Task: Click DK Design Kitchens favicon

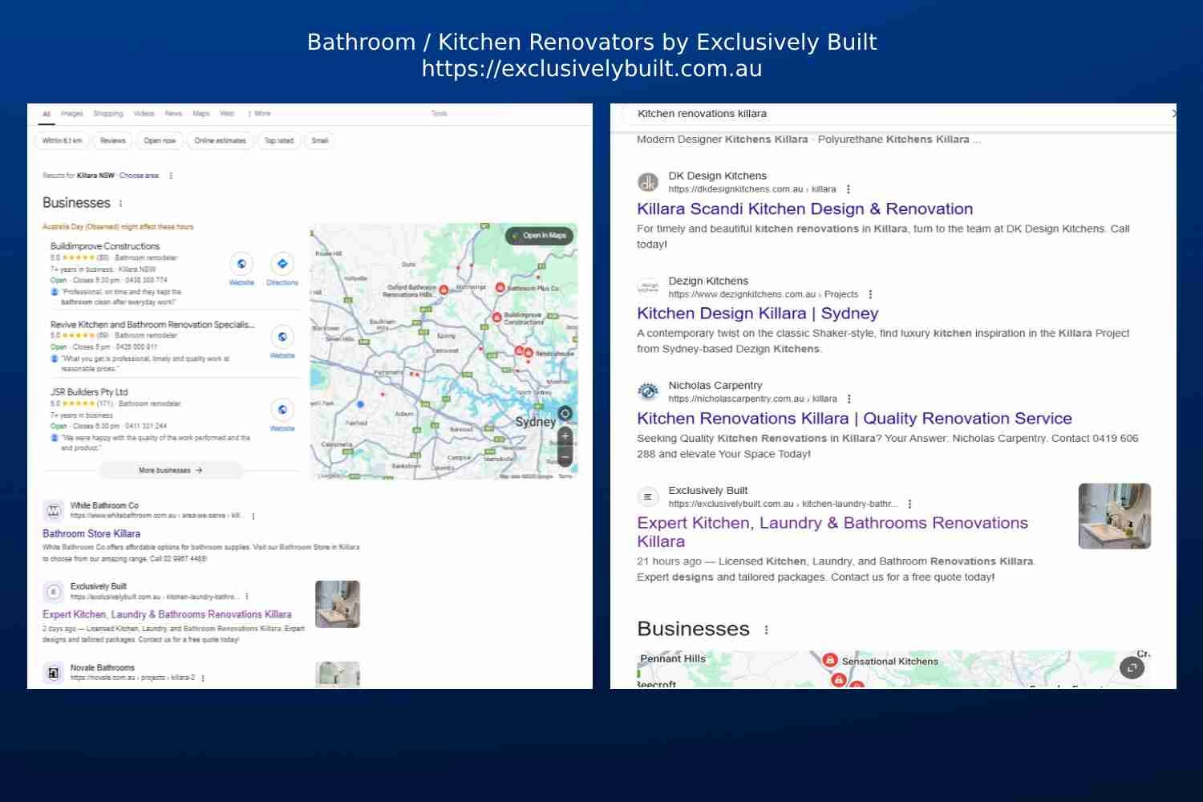Action: coord(648,182)
